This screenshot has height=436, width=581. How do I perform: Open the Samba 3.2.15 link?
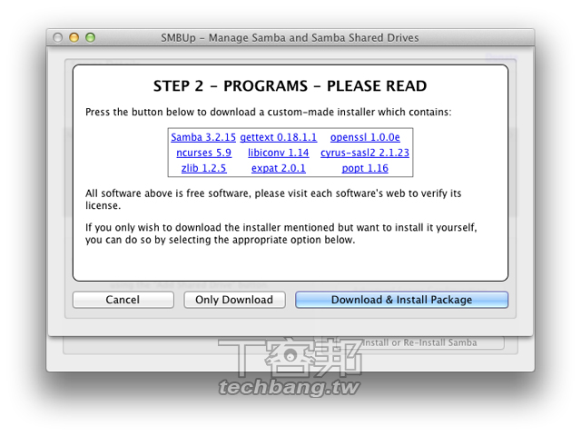203,137
